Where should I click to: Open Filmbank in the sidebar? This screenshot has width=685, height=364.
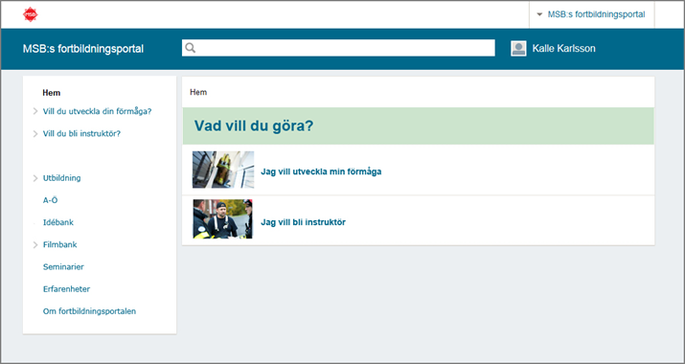[59, 244]
